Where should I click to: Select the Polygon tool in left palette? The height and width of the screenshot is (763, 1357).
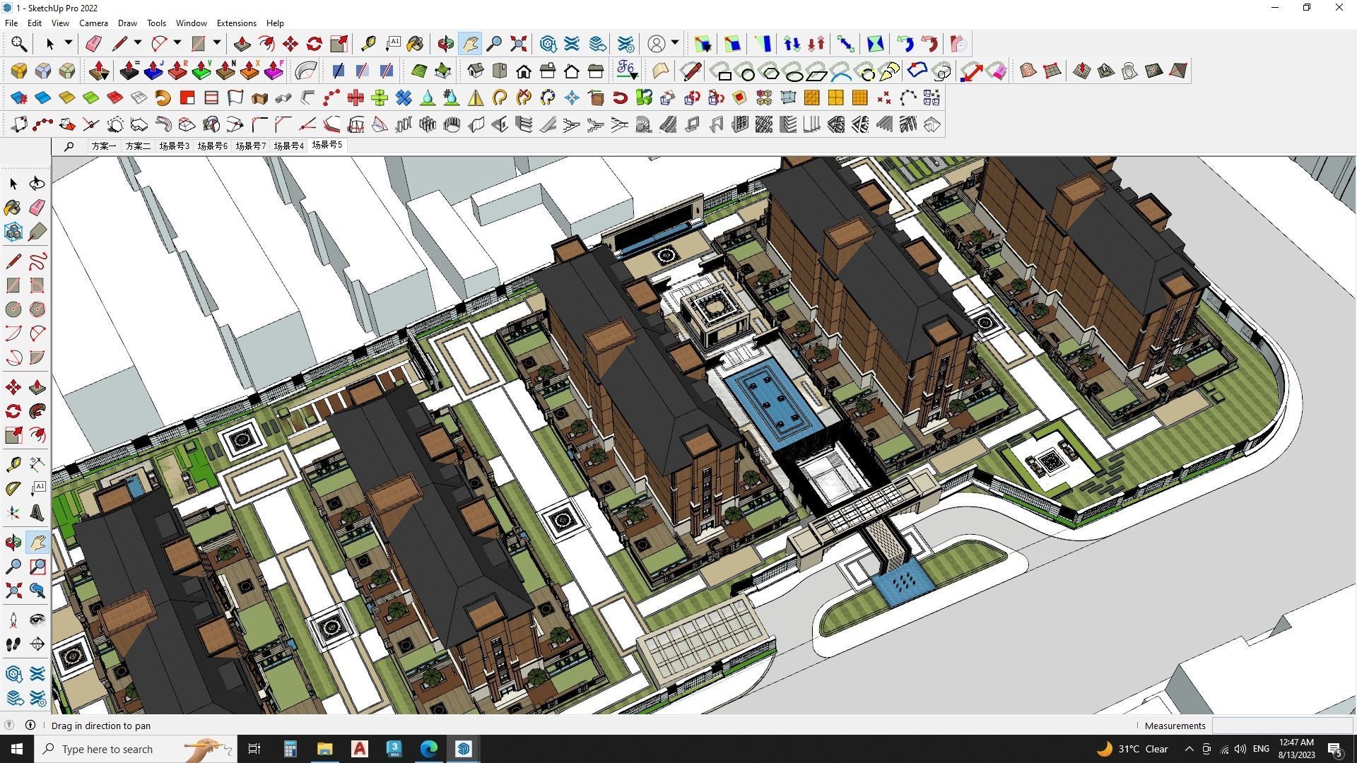(x=37, y=309)
